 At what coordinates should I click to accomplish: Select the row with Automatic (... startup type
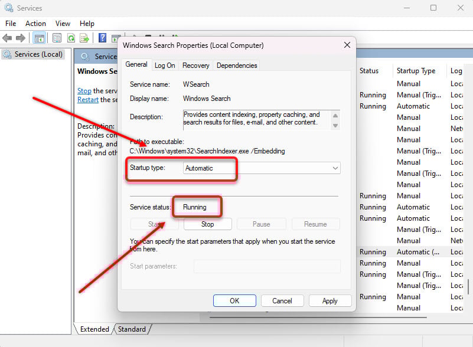(410, 252)
